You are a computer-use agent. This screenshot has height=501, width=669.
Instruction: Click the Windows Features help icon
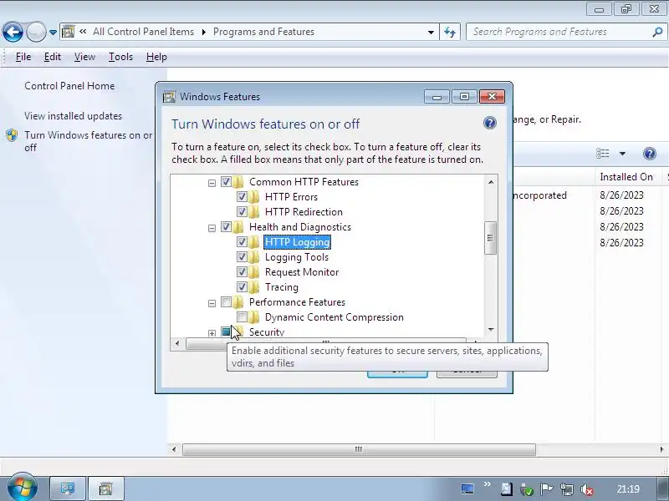click(490, 123)
